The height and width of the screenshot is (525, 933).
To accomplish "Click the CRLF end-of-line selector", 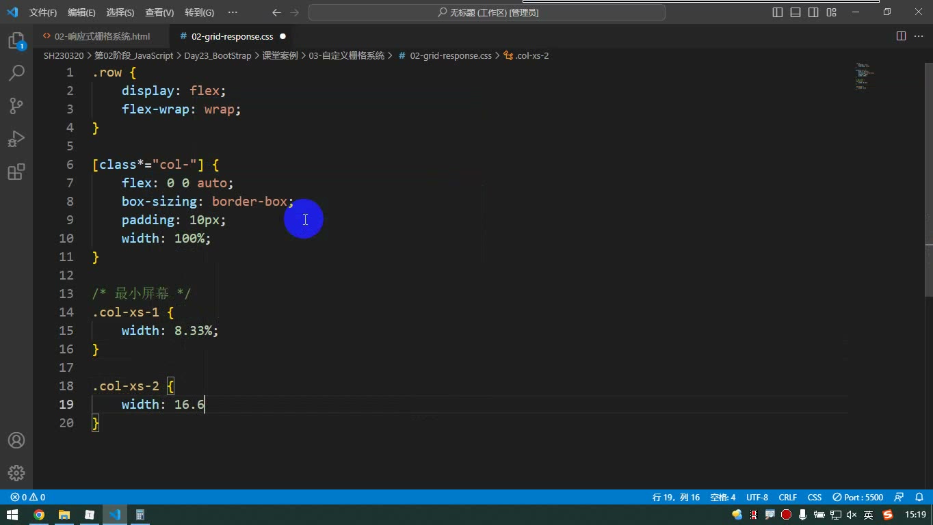I will tap(787, 497).
